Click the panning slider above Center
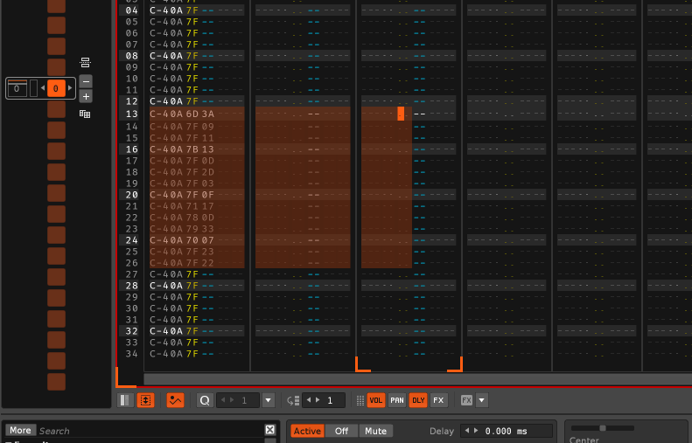The width and height of the screenshot is (692, 443). [x=603, y=427]
